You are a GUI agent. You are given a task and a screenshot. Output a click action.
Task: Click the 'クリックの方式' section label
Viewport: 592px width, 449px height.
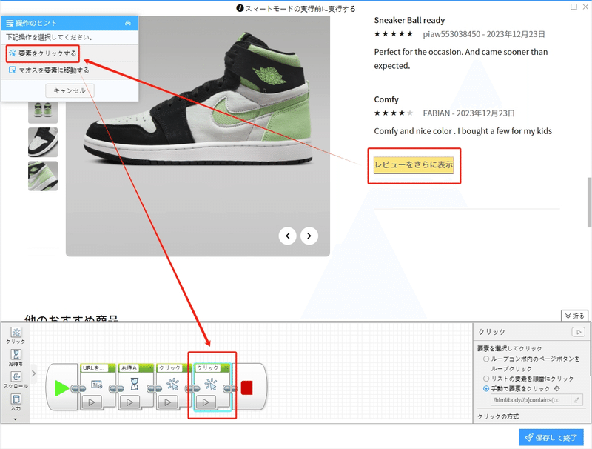tap(498, 416)
